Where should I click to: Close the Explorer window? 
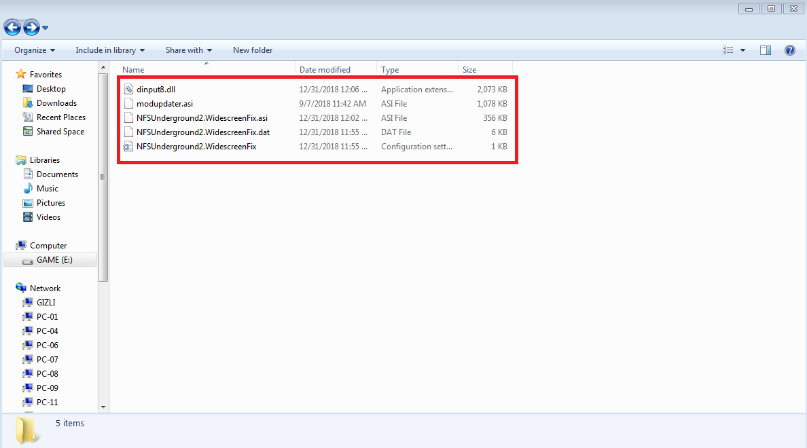pyautogui.click(x=793, y=9)
